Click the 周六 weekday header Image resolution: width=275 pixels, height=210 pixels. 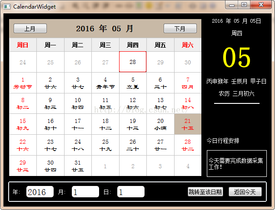point(188,45)
